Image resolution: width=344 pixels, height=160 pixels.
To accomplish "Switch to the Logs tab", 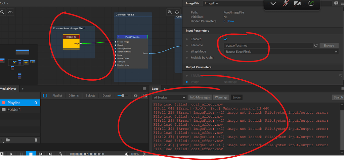I will click(155, 89).
